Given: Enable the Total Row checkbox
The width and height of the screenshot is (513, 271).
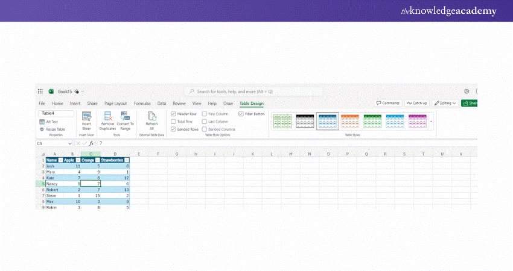Looking at the screenshot, I should point(173,122).
